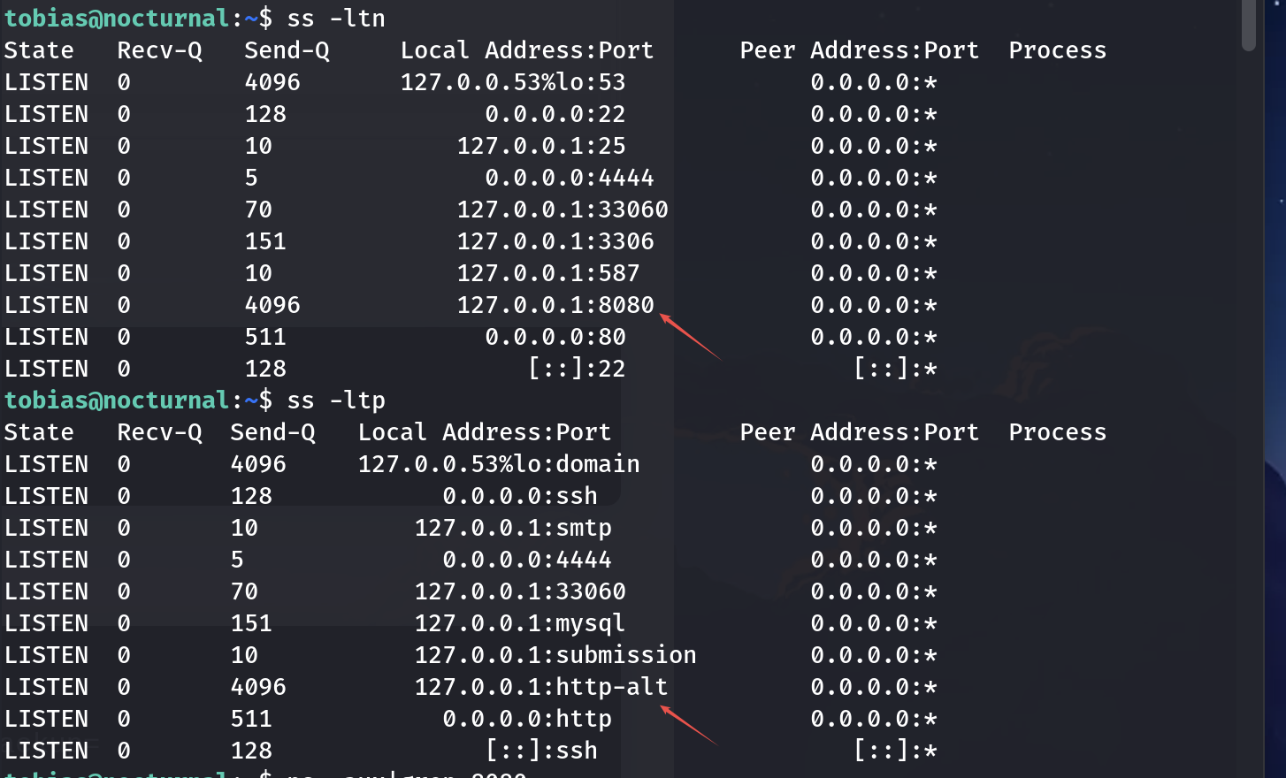Click the red arrow pointing at http-alt
This screenshot has width=1286, height=778.
(689, 724)
